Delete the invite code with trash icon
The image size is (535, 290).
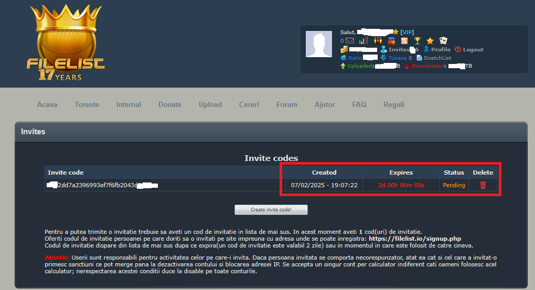(x=483, y=185)
